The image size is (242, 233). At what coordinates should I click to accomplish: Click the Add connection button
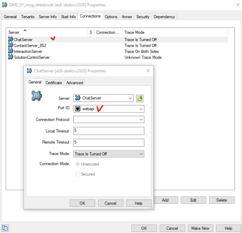pyautogui.click(x=165, y=200)
